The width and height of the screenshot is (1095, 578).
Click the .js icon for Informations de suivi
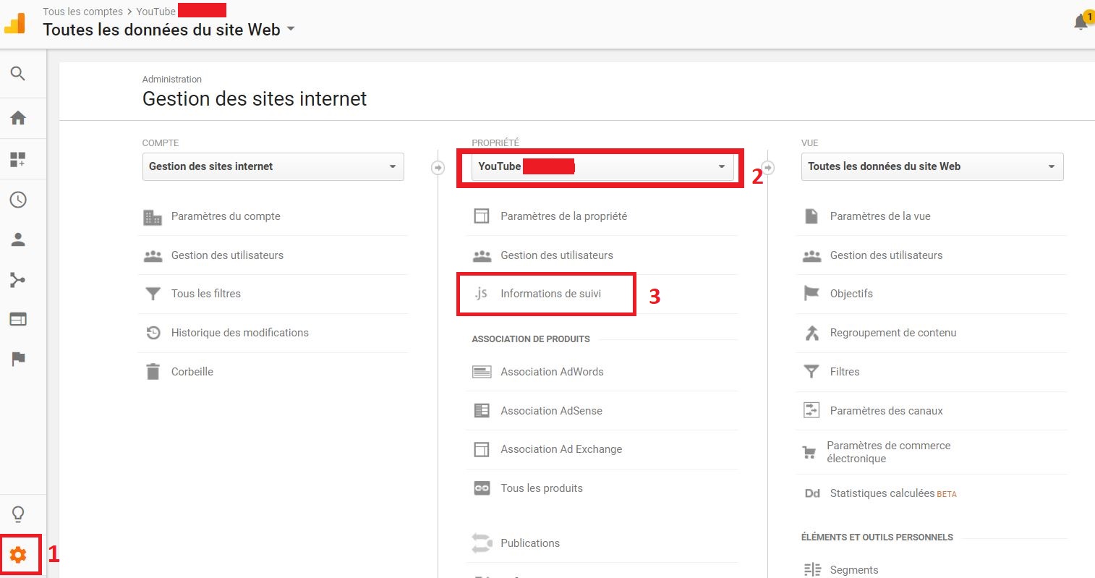tap(481, 294)
